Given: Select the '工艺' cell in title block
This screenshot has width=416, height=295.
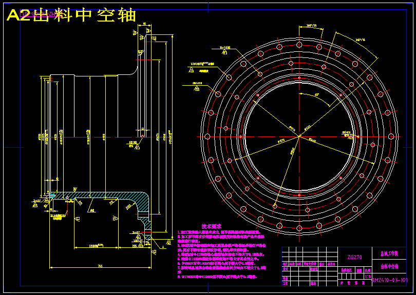Looking at the screenshot, I should [x=285, y=283].
